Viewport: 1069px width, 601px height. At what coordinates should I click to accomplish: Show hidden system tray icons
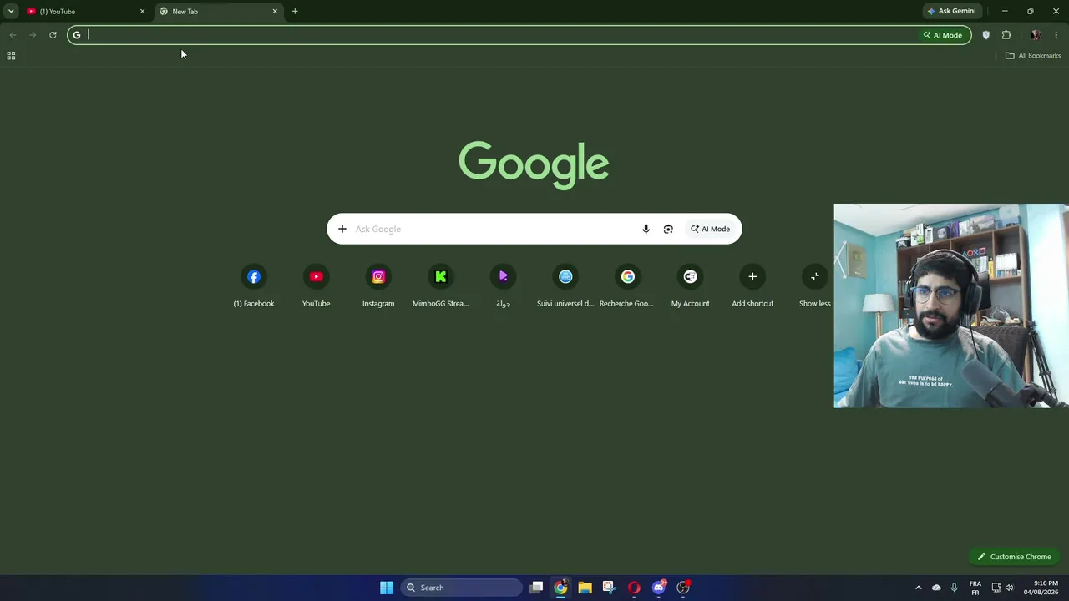(x=919, y=588)
